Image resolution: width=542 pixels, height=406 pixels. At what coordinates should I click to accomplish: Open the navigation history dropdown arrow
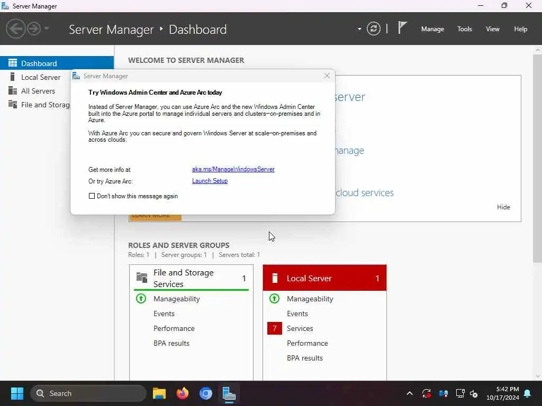coord(47,29)
